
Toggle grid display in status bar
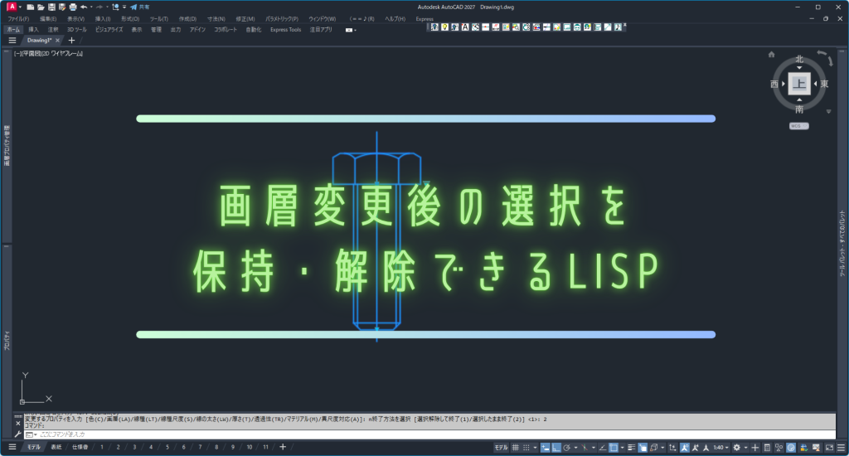(516, 447)
